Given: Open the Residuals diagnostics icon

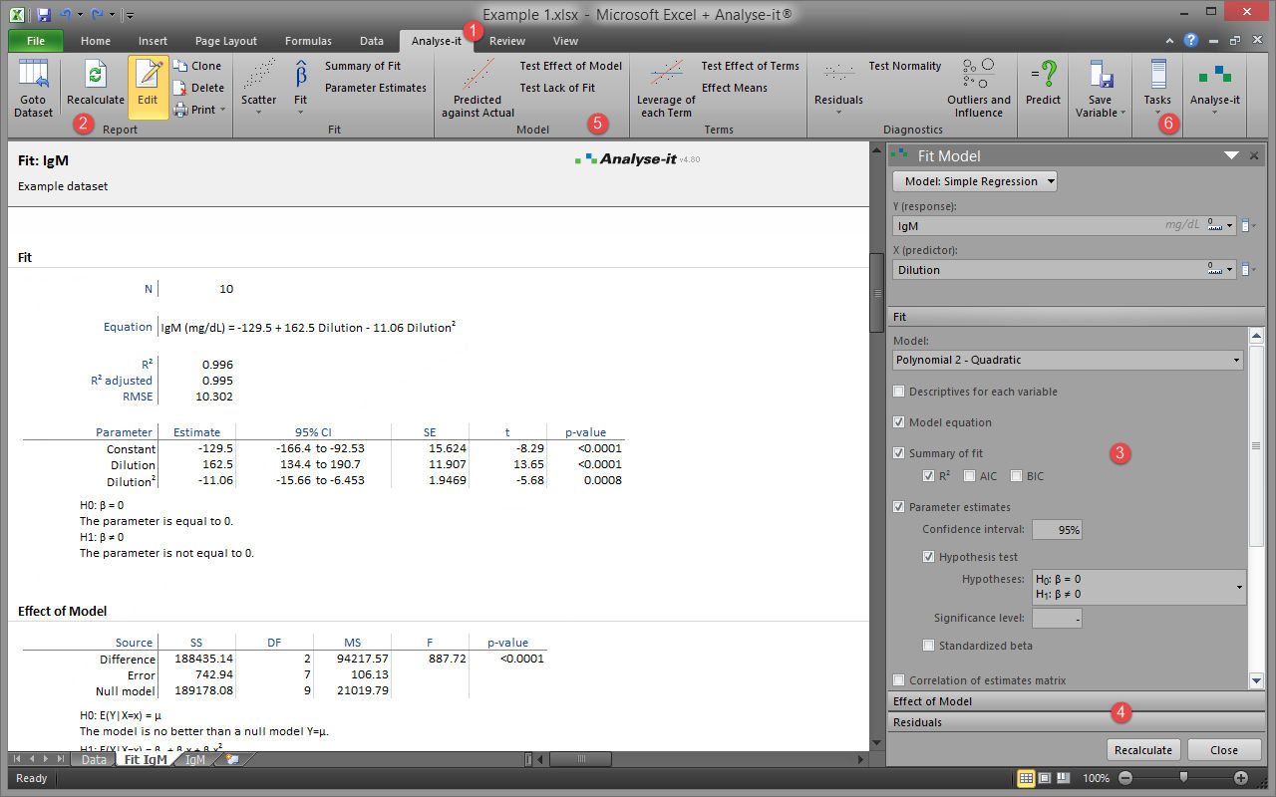Looking at the screenshot, I should [x=838, y=75].
